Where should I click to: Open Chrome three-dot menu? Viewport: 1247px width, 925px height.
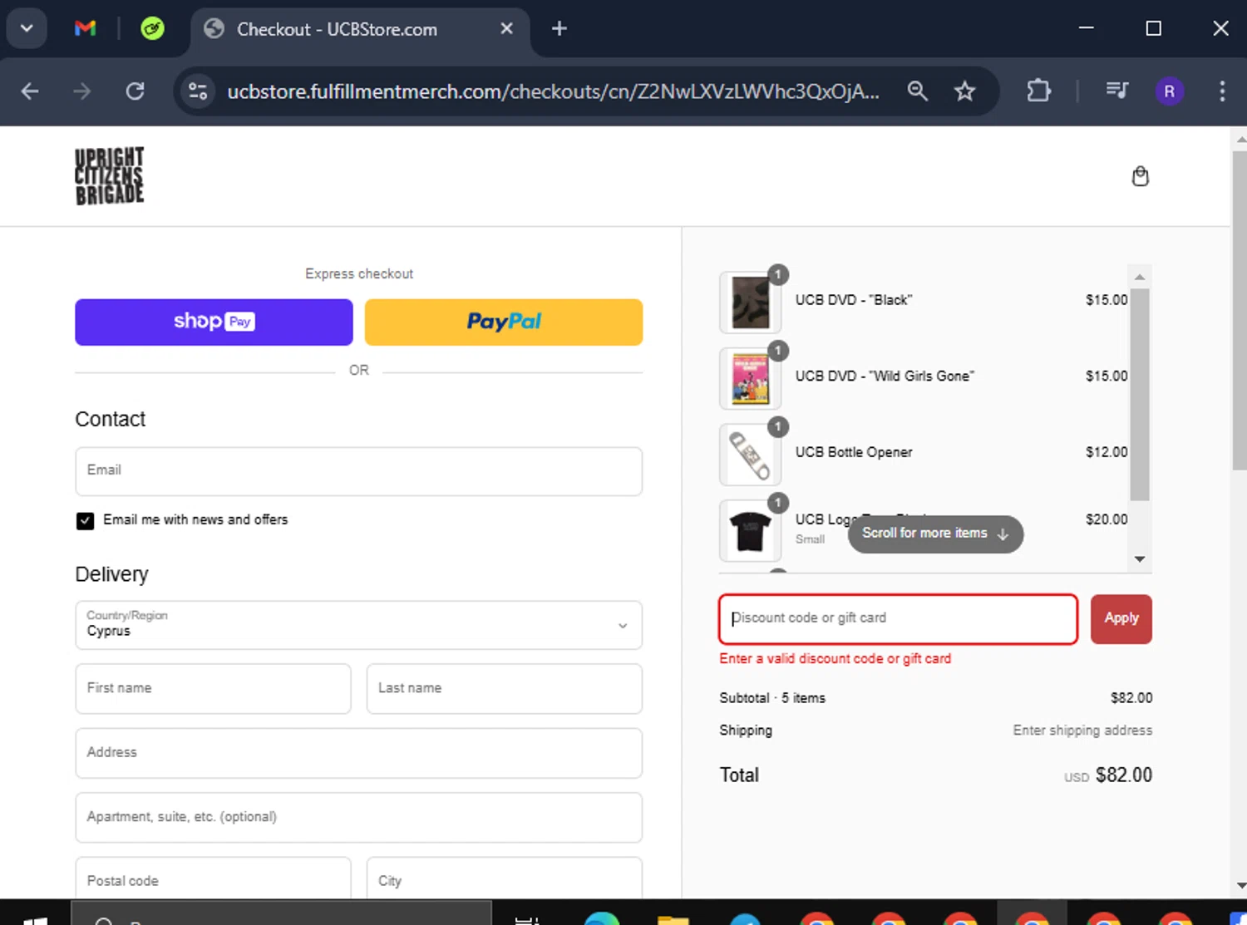pos(1221,91)
